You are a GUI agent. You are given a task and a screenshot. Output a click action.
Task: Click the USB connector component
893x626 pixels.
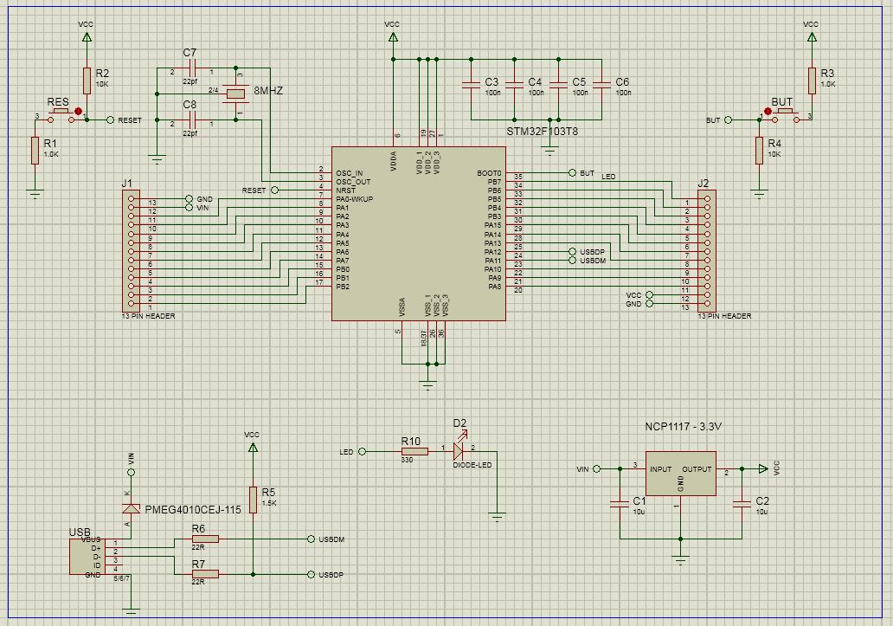86,556
